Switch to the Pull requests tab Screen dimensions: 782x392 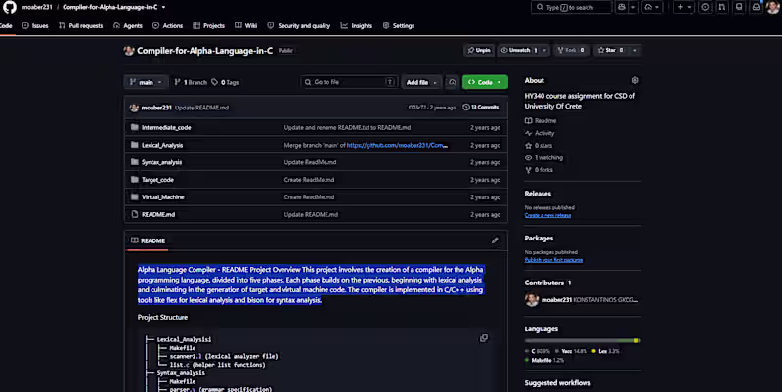pos(81,26)
